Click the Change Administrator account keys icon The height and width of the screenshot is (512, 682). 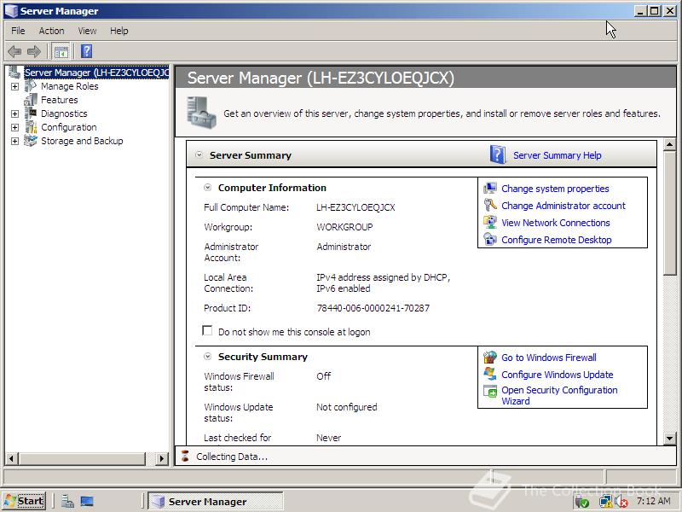(490, 205)
